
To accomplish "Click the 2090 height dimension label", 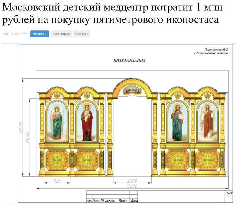I will 27,137.
